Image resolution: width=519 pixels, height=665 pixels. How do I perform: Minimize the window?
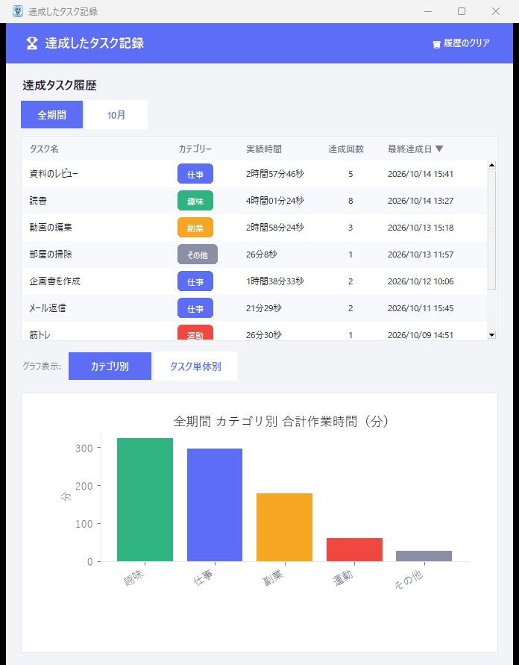pos(428,11)
